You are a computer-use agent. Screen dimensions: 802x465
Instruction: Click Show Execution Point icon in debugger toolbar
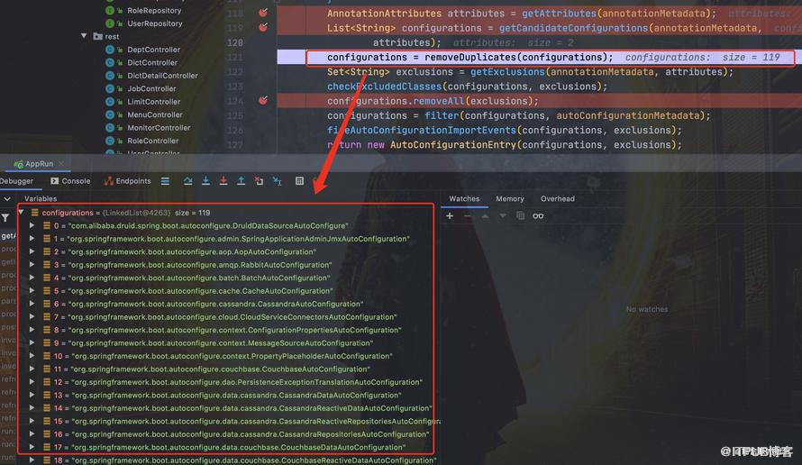[x=165, y=181]
